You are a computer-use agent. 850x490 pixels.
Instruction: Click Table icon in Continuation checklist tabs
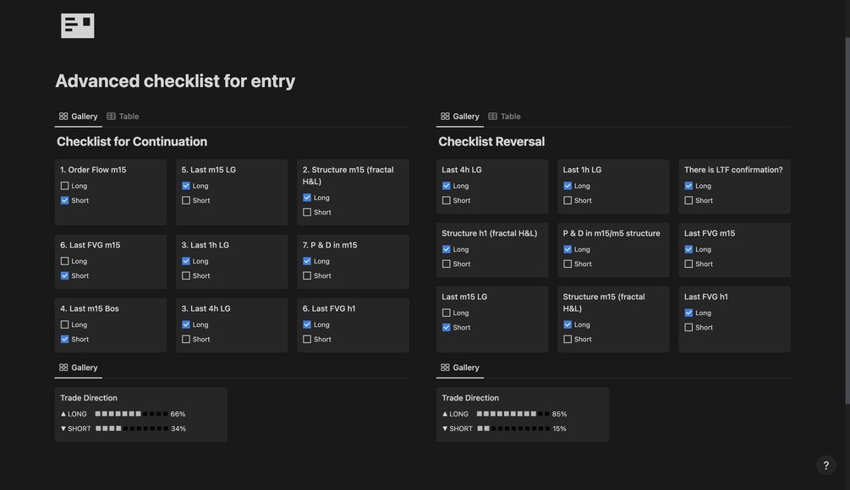tap(111, 117)
